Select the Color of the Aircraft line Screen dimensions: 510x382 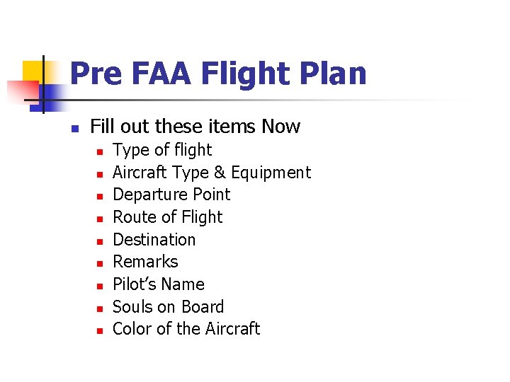186,329
